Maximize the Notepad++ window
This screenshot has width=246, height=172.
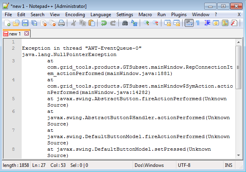click(223, 6)
